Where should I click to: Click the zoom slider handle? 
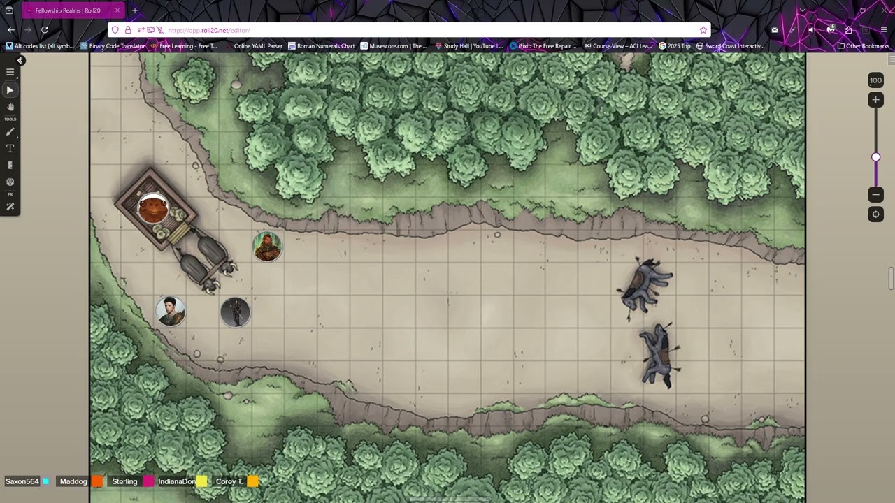875,157
